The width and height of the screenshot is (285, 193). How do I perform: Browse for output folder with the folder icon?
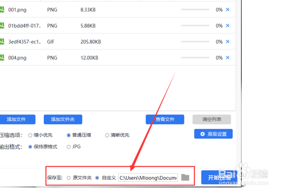(185, 178)
